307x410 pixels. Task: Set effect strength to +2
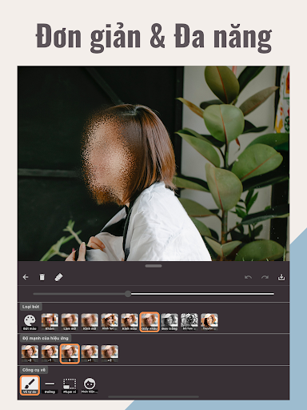(x=110, y=353)
